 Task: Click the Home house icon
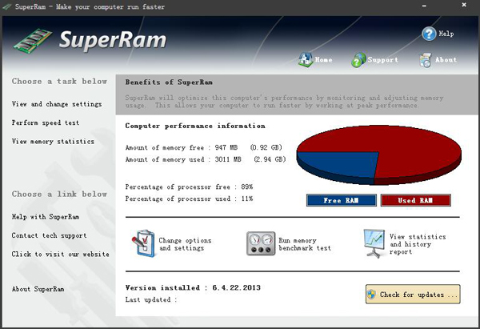306,59
